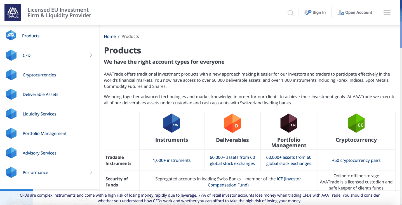This screenshot has height=205, width=402.
Task: Open Portfolio Management '60,000+ assets' link
Action: (289, 160)
